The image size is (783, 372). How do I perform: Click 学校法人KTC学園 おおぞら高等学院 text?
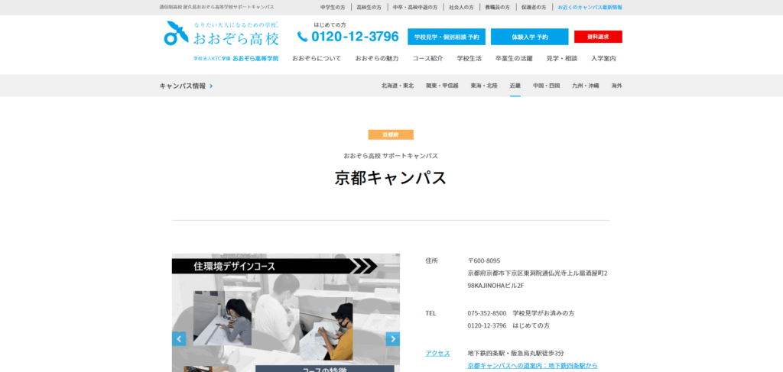(x=236, y=58)
